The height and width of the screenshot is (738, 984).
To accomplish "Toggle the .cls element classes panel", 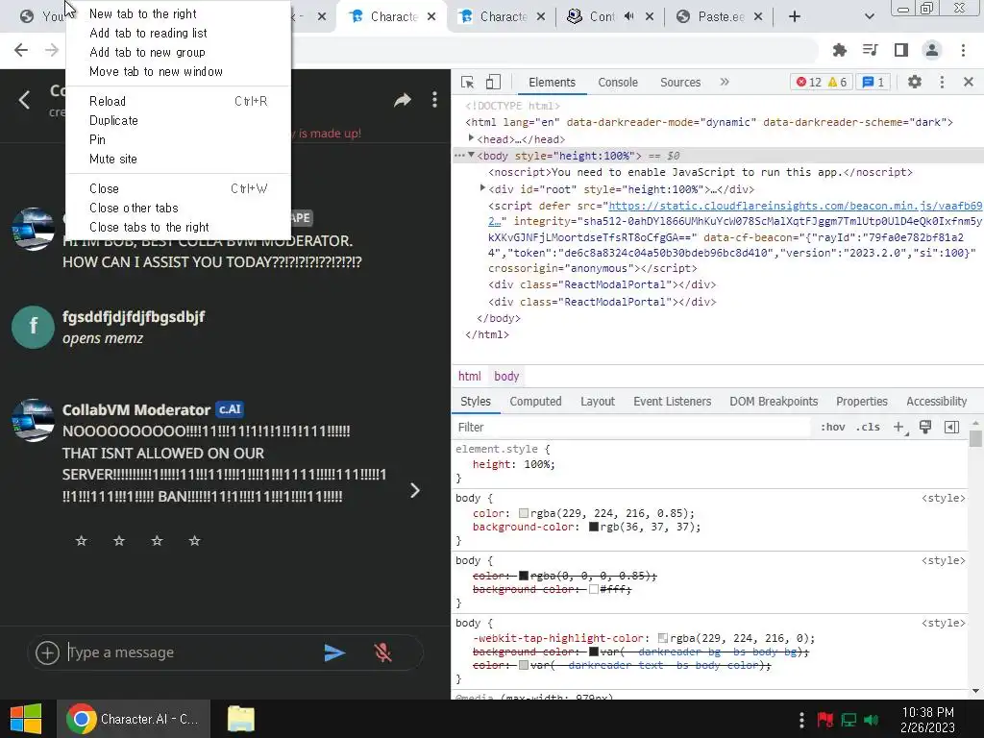I will click(868, 427).
